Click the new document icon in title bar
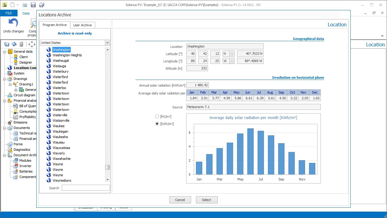The height and width of the screenshot is (218, 387). coord(12,5)
